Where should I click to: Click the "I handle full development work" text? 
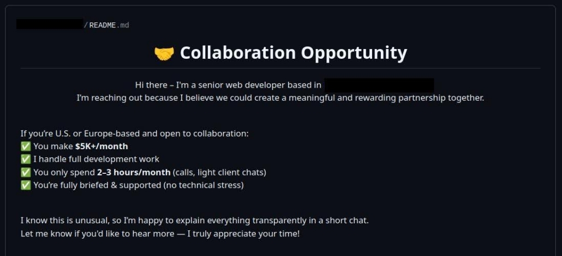96,159
